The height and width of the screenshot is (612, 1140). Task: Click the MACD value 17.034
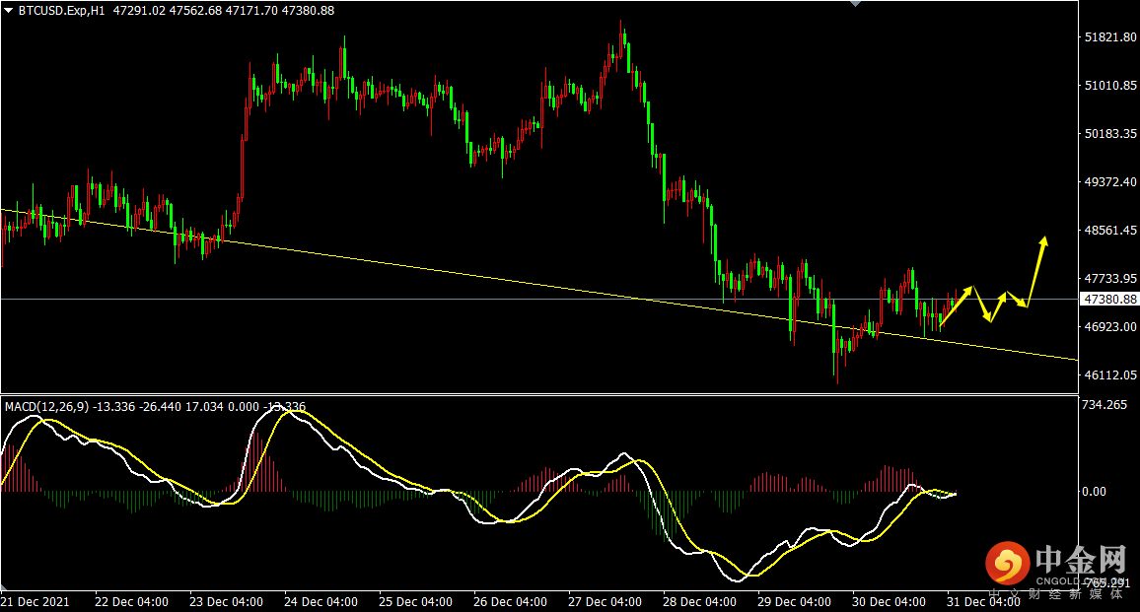coord(203,407)
